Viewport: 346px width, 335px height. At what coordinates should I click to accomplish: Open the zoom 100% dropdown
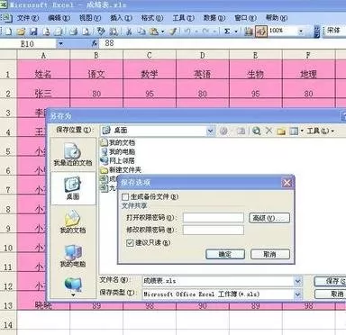[301, 31]
